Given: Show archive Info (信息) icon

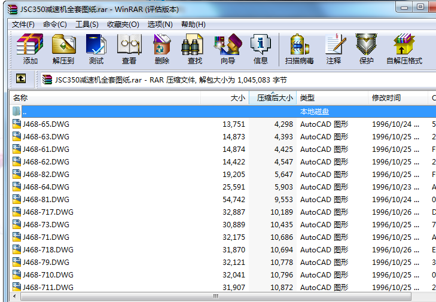Looking at the screenshot, I should 261,44.
